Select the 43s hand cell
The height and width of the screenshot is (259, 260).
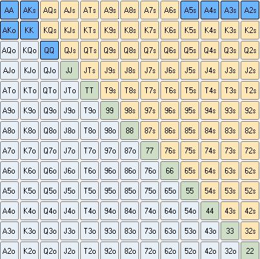pos(230,210)
